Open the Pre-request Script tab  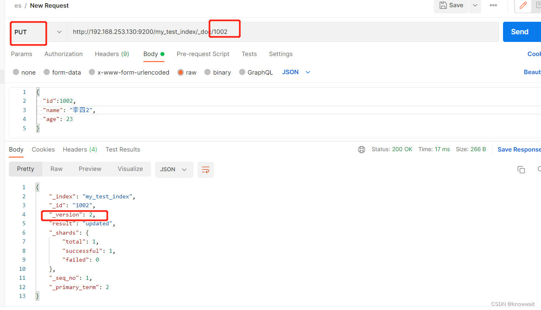pyautogui.click(x=203, y=54)
